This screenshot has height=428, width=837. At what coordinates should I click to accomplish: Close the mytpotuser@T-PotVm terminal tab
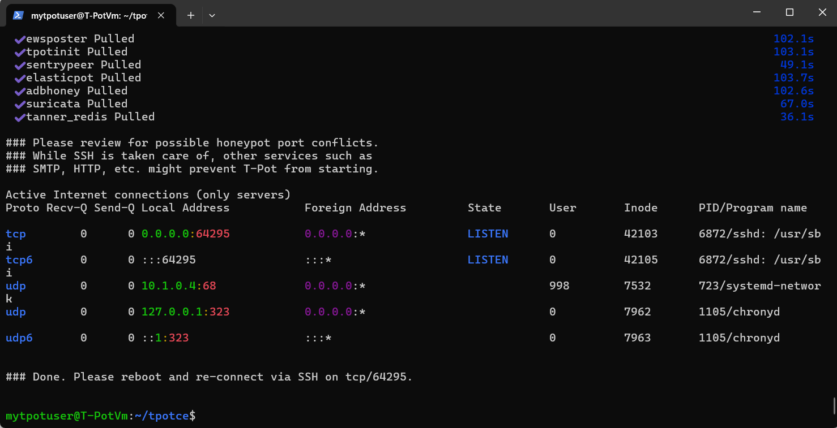(x=161, y=15)
